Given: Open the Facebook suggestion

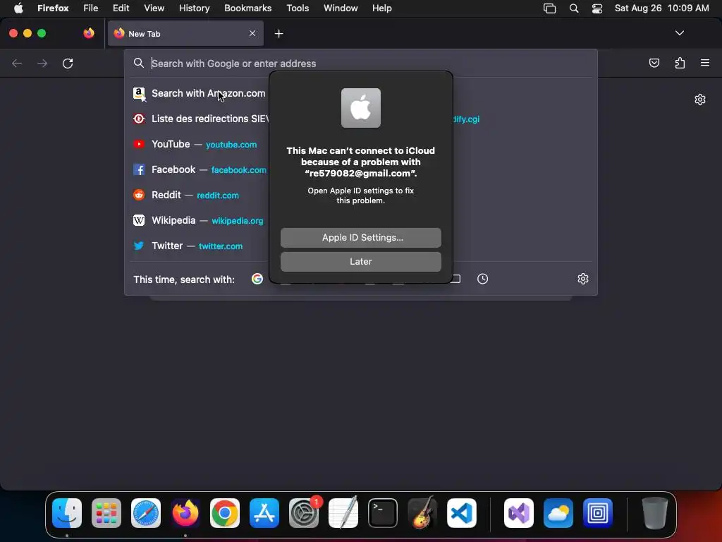Looking at the screenshot, I should click(x=200, y=169).
